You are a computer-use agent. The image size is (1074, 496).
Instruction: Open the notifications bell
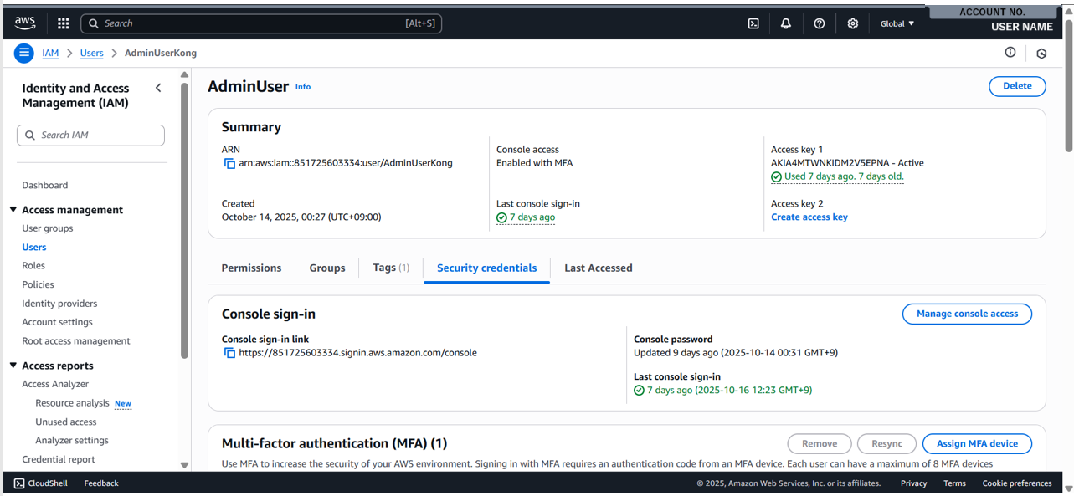[x=785, y=23]
